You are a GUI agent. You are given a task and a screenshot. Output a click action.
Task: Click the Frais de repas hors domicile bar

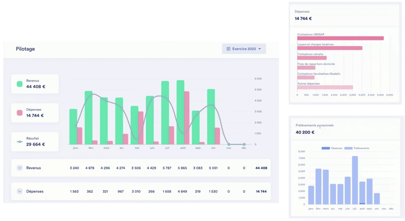306,68
